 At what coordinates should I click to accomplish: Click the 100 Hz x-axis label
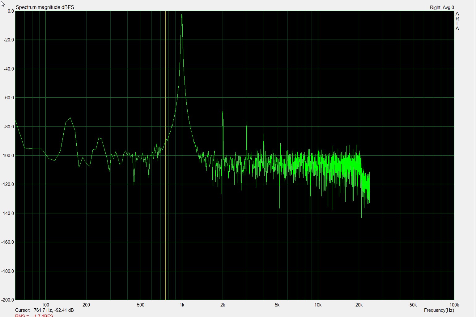(x=45, y=305)
